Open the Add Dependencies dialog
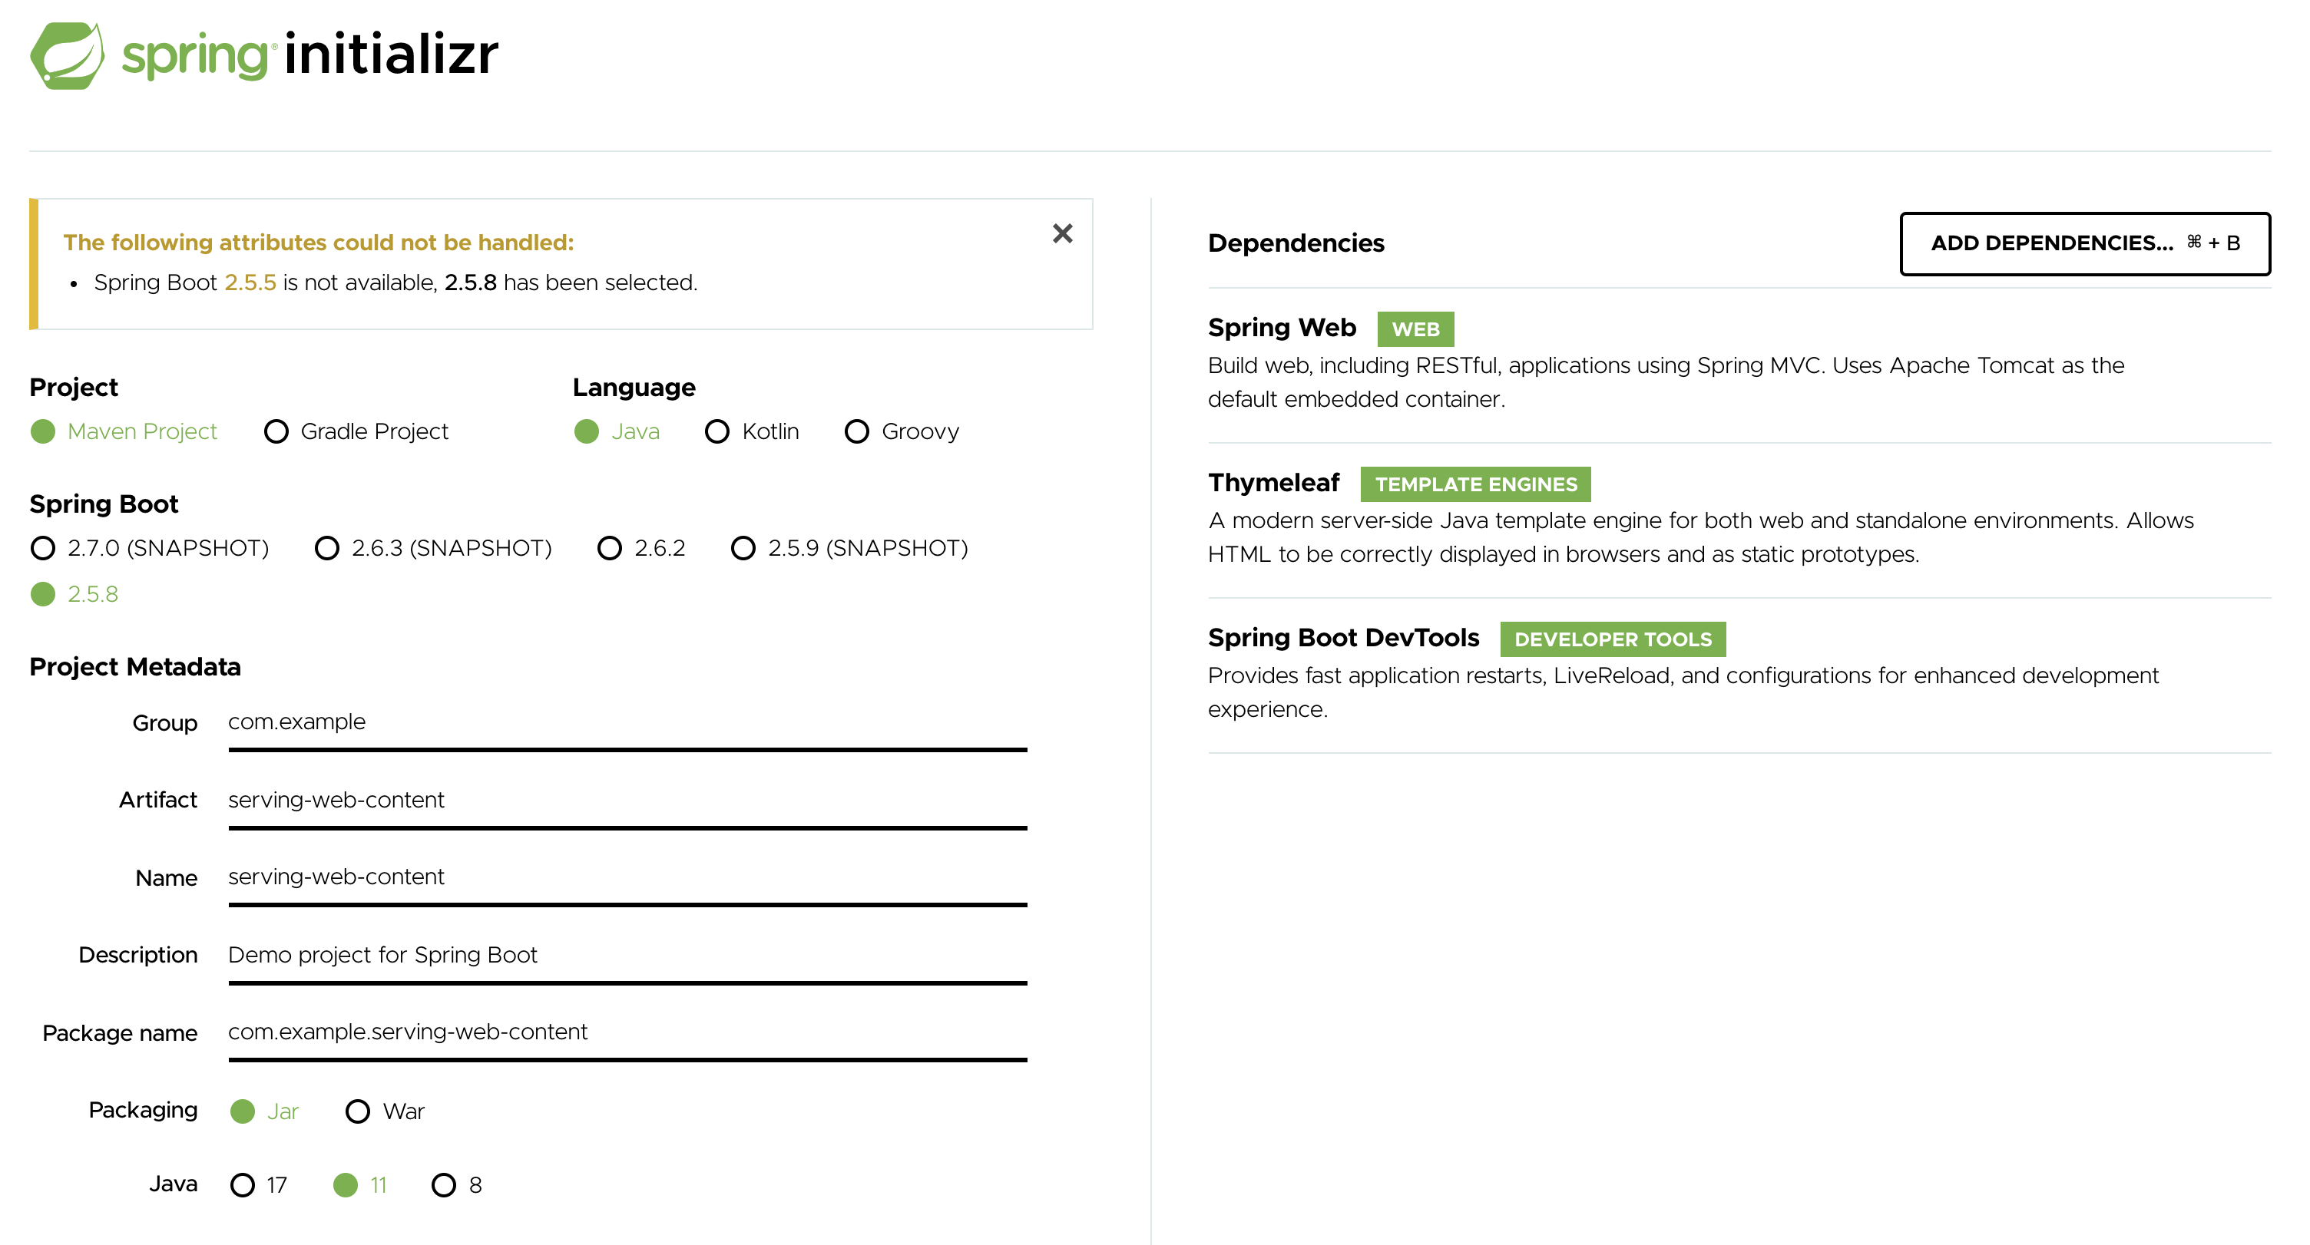2310x1245 pixels. click(2085, 244)
